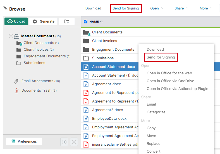Toggle the select-all checkbox beside NAME
220x154 pixels.
(86, 21)
